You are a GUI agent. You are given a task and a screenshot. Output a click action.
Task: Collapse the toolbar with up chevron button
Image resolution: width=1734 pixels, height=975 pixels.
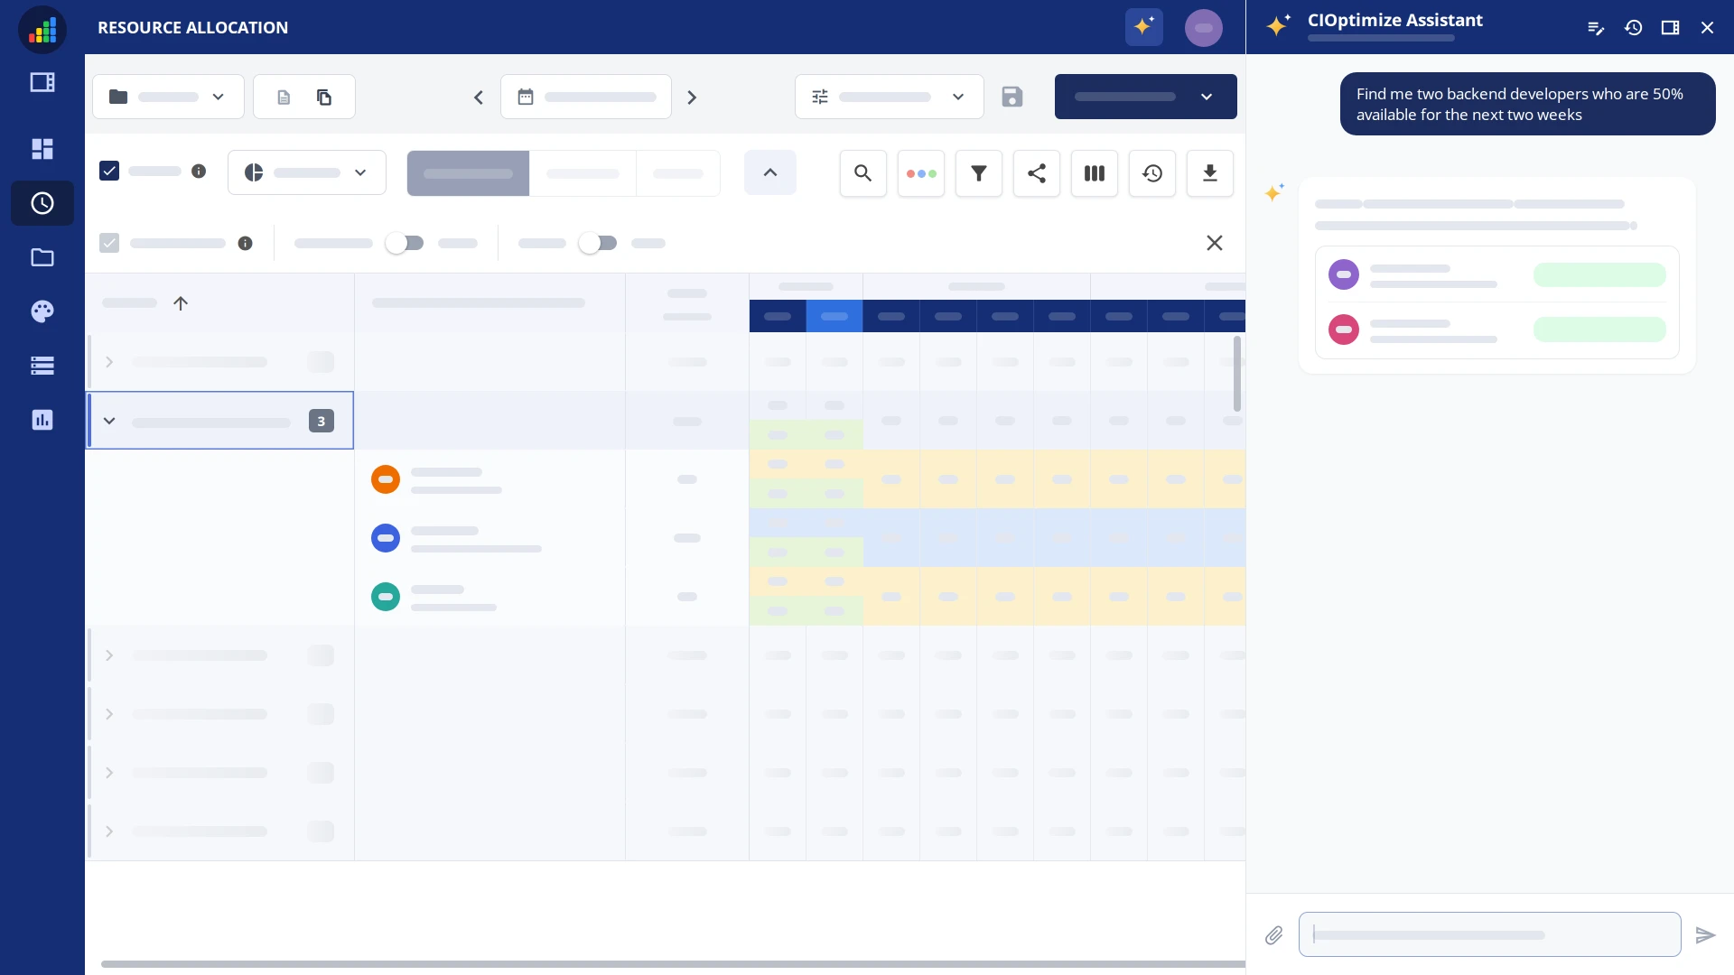click(x=770, y=172)
